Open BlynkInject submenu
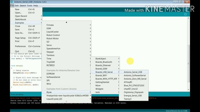The width and height of the screenshot is (200, 112). click(x=105, y=59)
